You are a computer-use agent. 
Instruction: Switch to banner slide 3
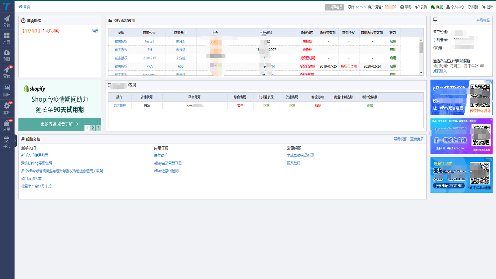(x=98, y=128)
